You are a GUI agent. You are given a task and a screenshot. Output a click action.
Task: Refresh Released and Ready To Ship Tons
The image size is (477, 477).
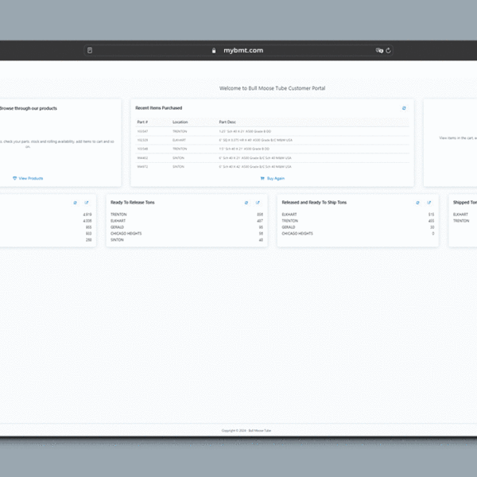tap(418, 203)
